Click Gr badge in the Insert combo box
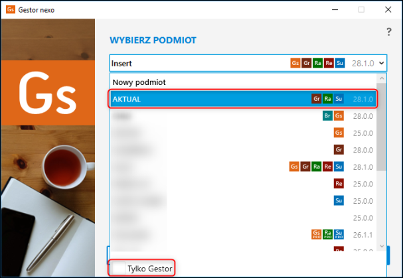The image size is (403, 278). (307, 63)
